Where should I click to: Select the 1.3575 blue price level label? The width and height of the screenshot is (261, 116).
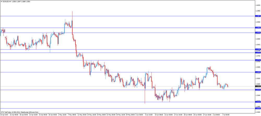tap(258, 90)
